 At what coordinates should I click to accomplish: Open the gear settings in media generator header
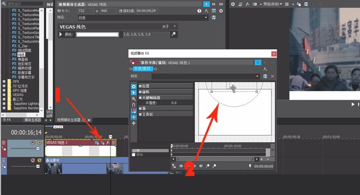click(221, 11)
